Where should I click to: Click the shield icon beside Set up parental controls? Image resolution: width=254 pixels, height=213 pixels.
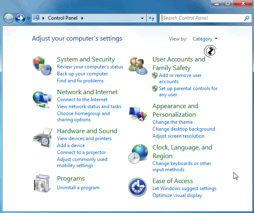(x=155, y=88)
